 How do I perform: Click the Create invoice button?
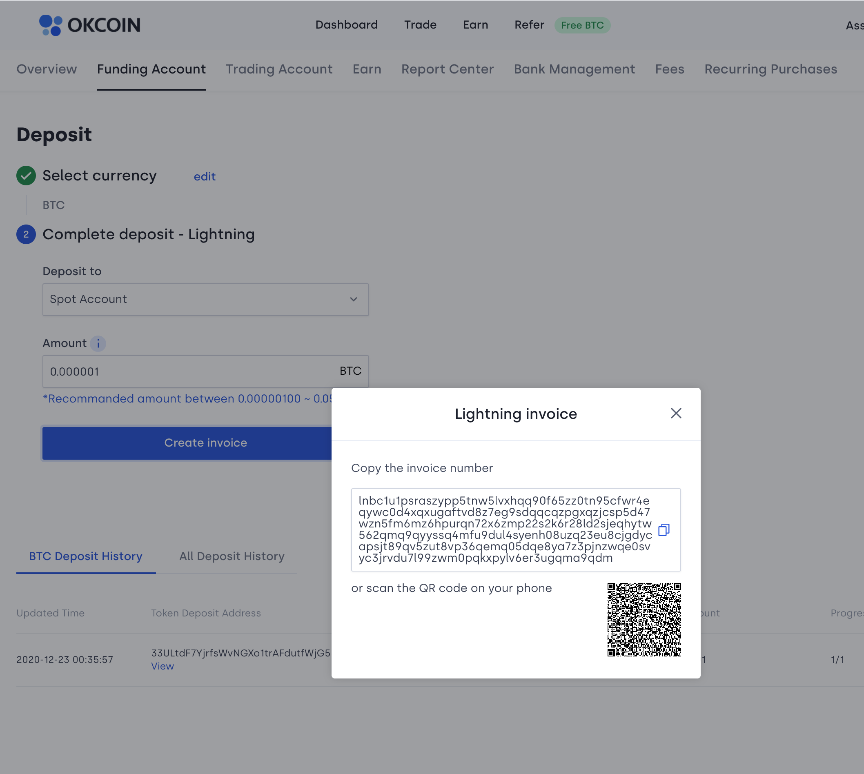[205, 442]
